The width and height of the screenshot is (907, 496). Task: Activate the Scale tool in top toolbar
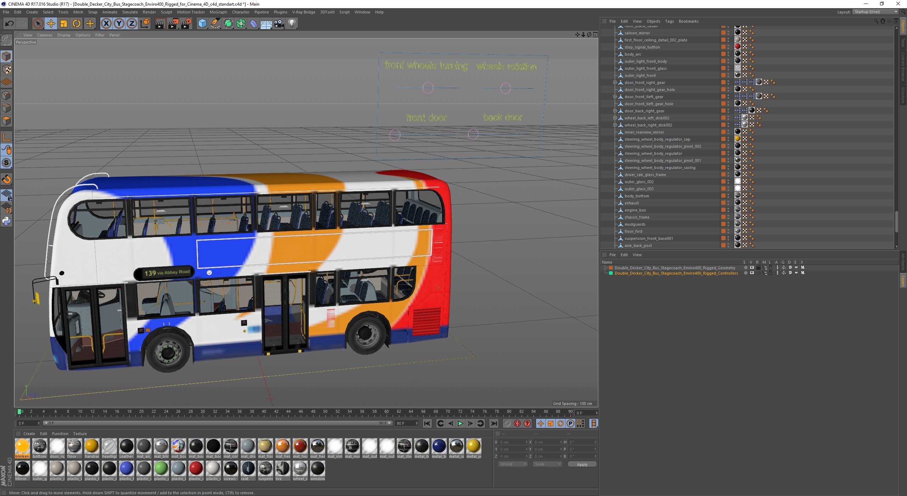point(64,23)
